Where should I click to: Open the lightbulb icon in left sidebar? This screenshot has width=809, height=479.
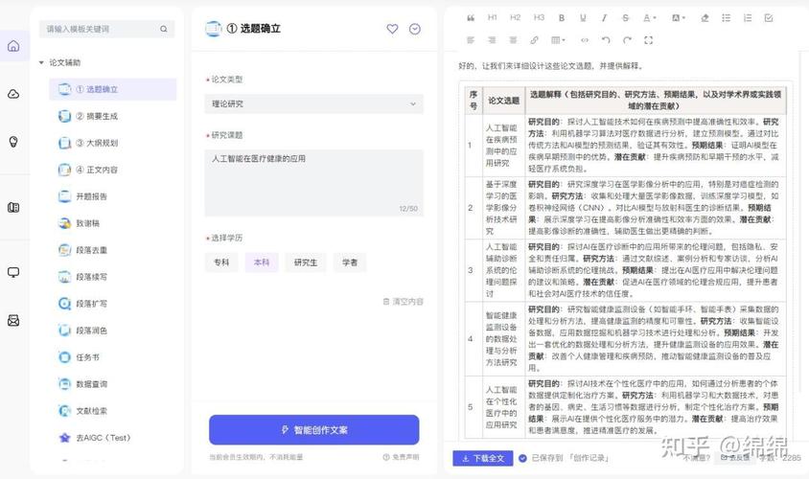tap(13, 141)
